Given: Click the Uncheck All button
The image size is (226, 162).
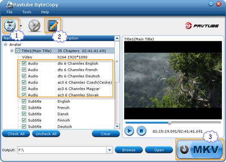Looking at the screenshot, I should 46,134.
